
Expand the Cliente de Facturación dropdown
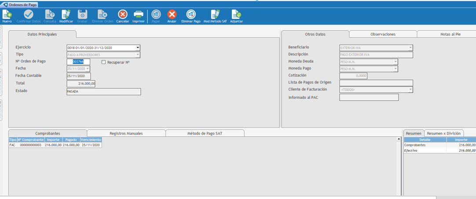(410, 90)
